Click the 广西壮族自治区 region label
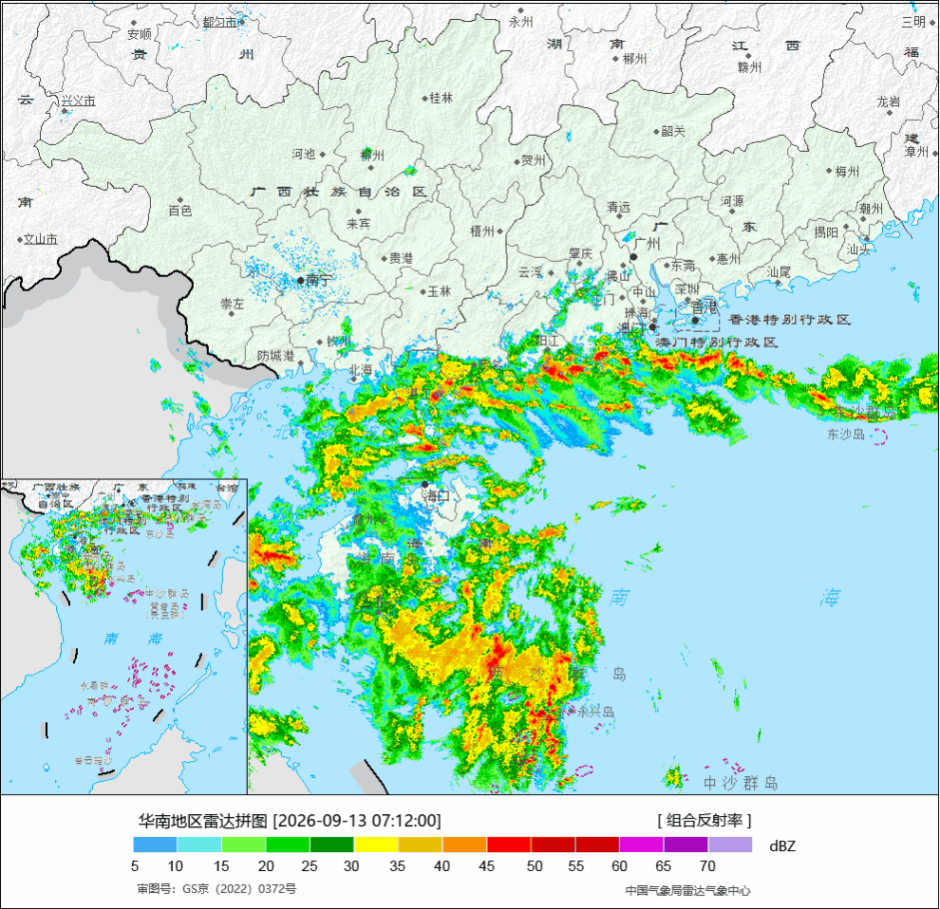940x909 pixels. 339,193
